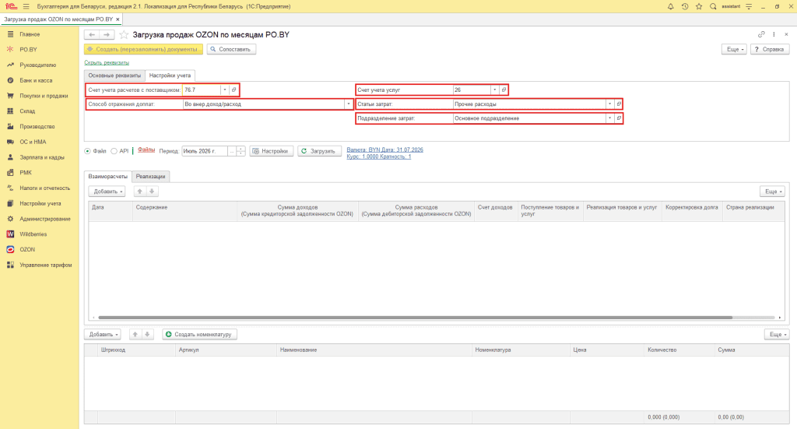Image resolution: width=797 pixels, height=429 pixels.
Task: Expand Статьи затрат dropdown
Action: (609, 104)
